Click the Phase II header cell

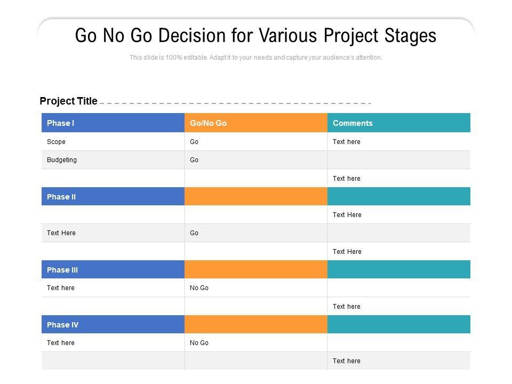[x=113, y=197]
